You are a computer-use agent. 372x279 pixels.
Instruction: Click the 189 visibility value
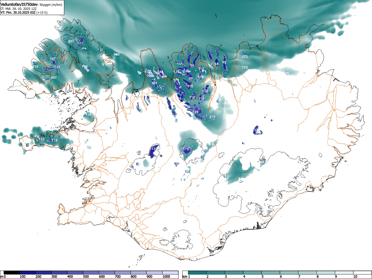(x=196, y=112)
